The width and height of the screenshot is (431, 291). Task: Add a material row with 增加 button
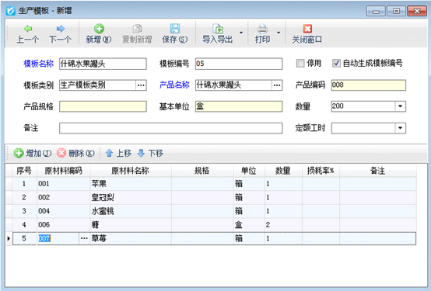click(x=19, y=153)
